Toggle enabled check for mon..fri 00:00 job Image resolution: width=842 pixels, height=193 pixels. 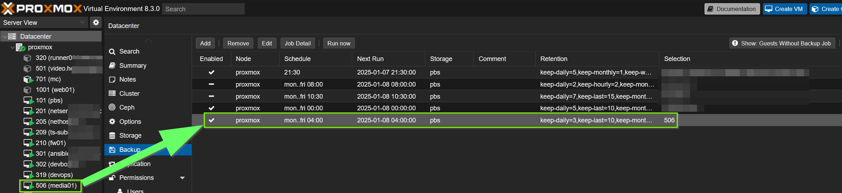tap(211, 108)
